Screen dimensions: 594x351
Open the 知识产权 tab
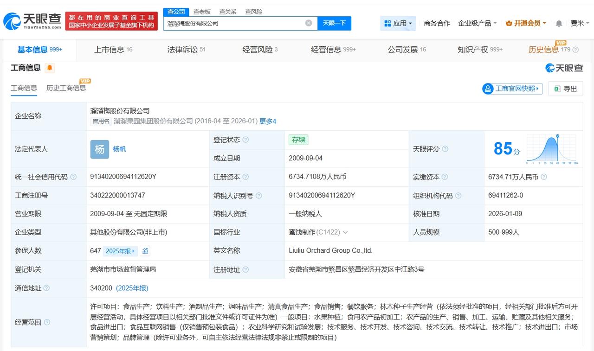point(480,50)
